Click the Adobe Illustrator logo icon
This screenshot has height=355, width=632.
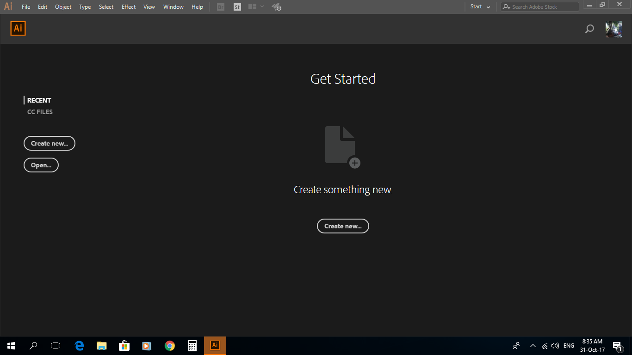(18, 28)
